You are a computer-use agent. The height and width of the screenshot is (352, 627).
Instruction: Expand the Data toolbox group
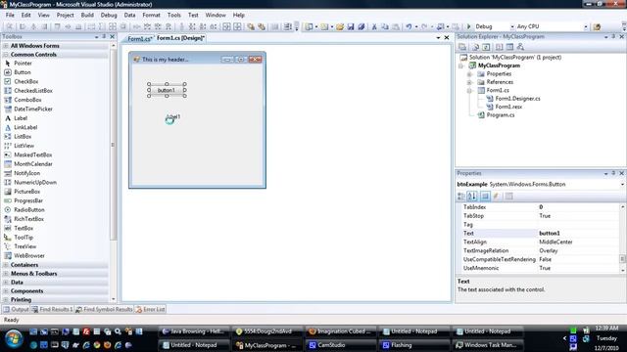[x=6, y=283]
